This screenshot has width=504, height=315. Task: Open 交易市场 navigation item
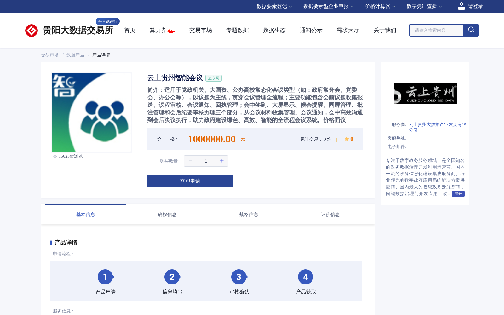click(x=201, y=30)
